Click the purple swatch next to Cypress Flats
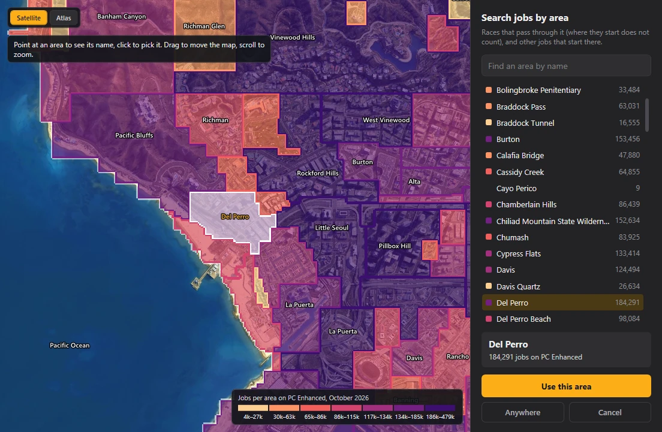 [489, 253]
